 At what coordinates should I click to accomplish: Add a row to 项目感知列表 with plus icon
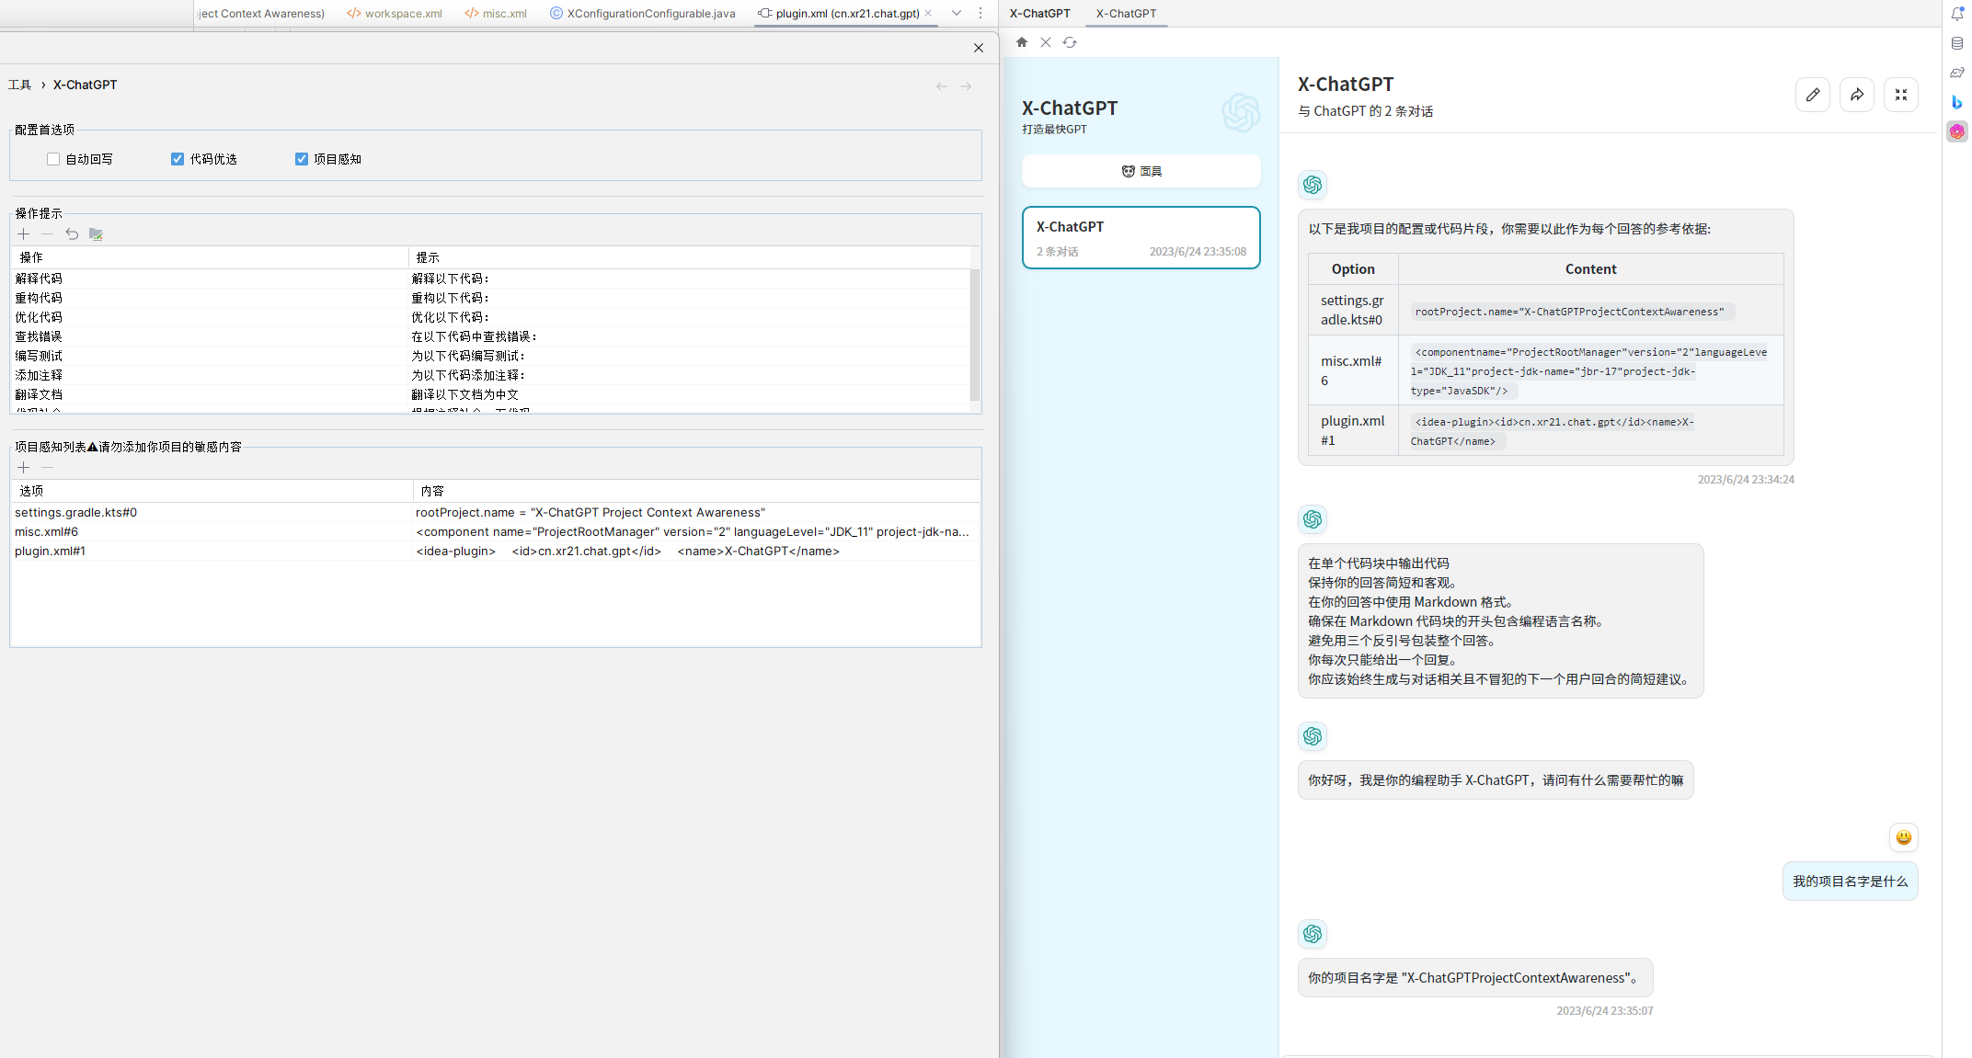(x=24, y=468)
